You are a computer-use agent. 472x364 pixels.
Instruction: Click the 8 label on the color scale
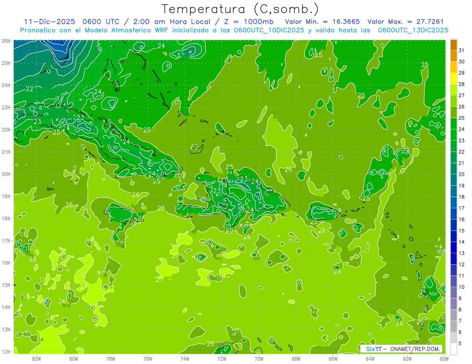tap(460, 309)
